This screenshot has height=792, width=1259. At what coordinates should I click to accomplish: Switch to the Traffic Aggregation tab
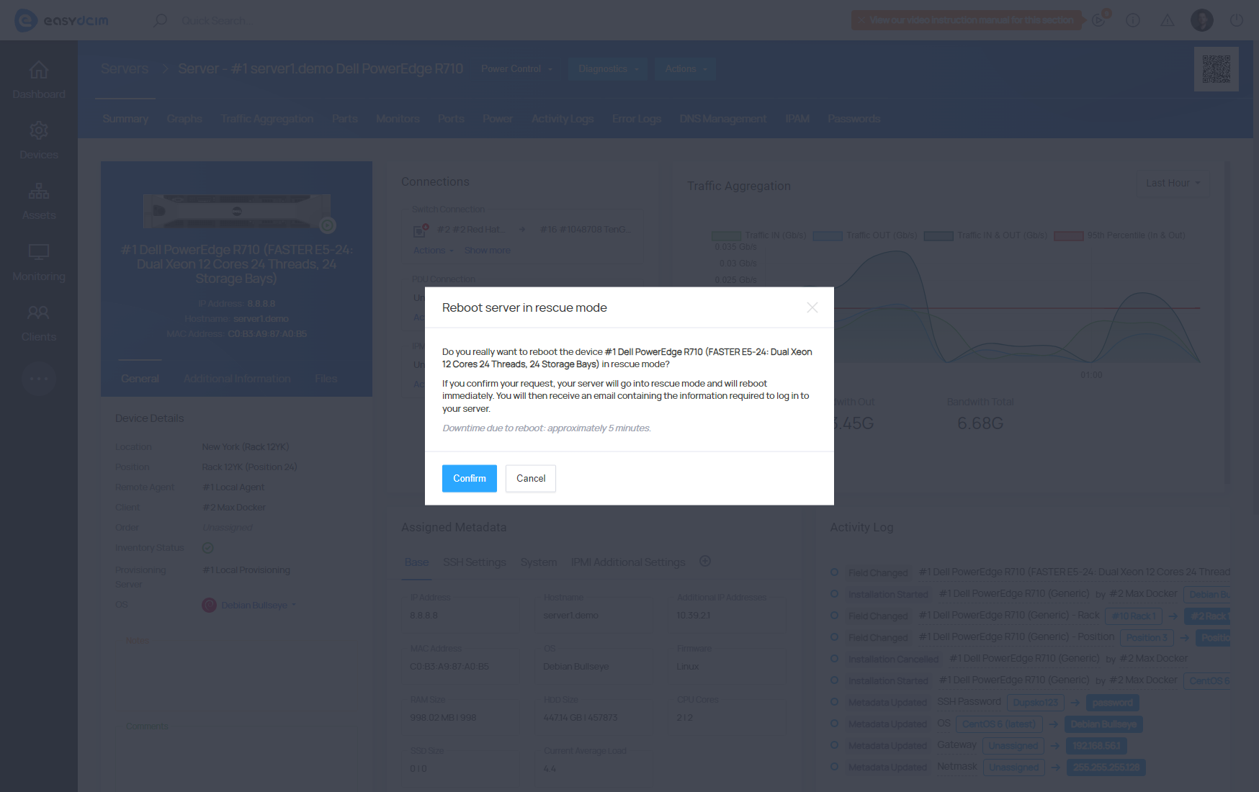[267, 119]
